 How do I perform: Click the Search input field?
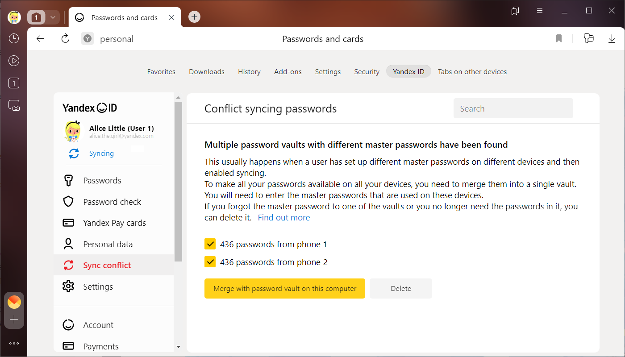pos(513,108)
